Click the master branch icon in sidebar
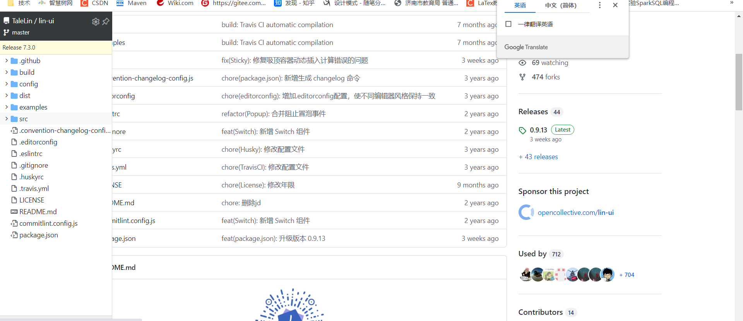Image resolution: width=743 pixels, height=321 pixels. tap(6, 33)
